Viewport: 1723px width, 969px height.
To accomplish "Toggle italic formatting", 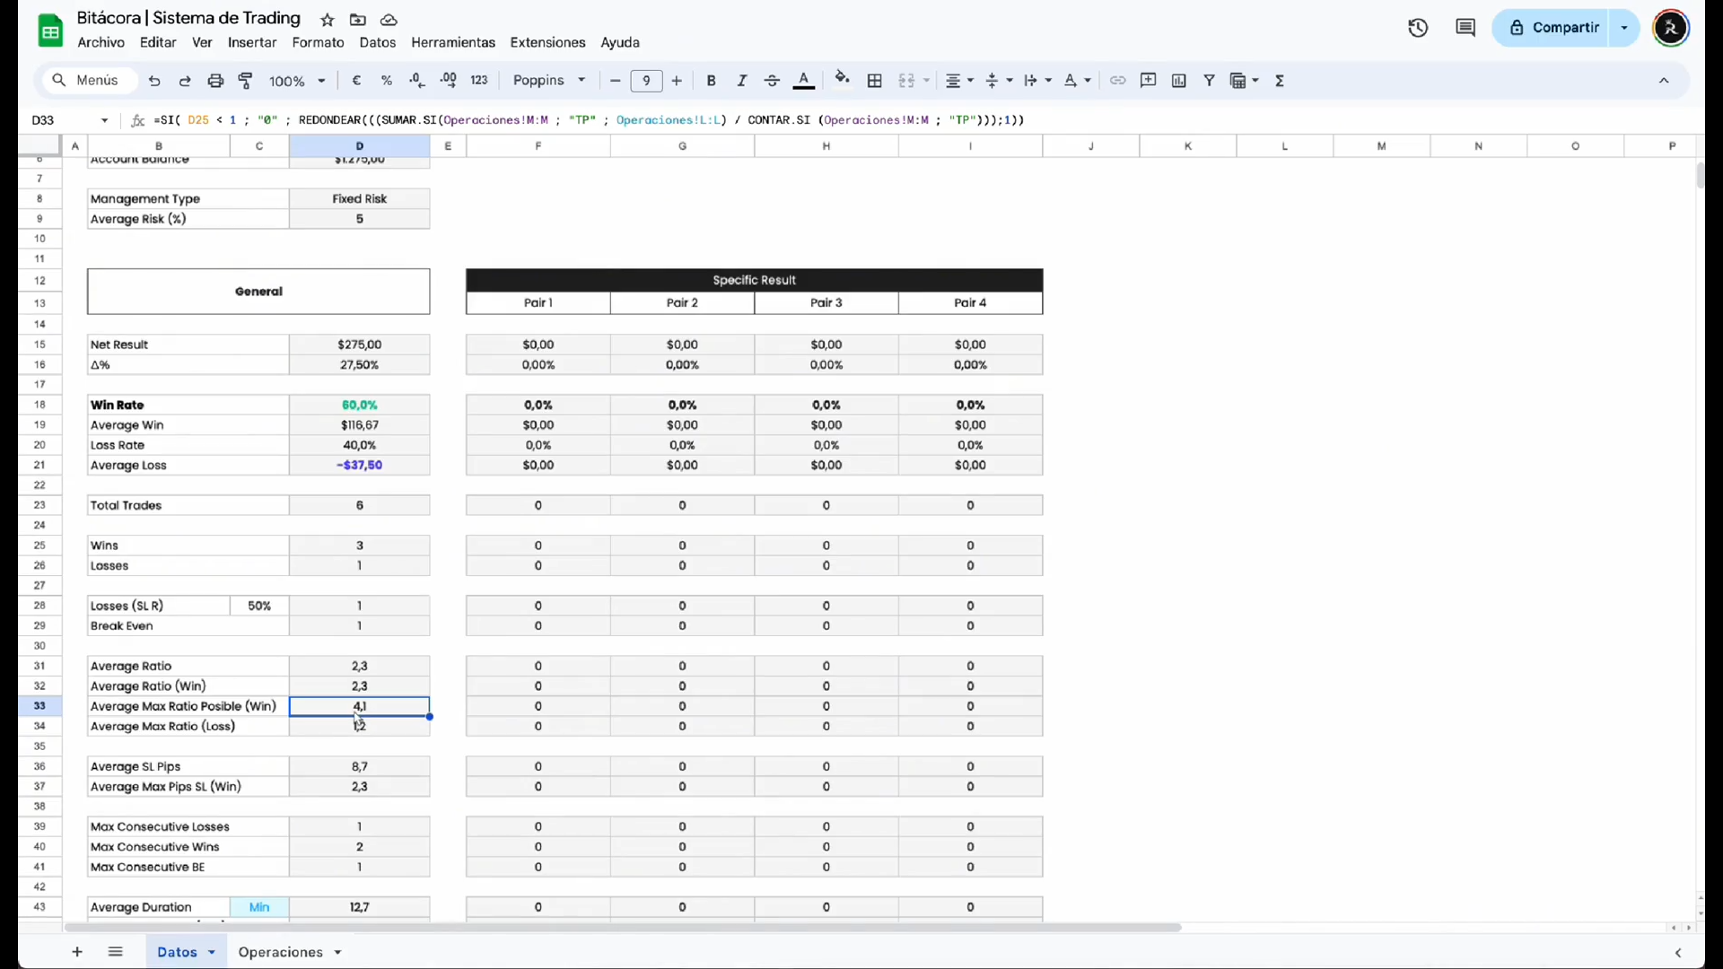I will [741, 81].
